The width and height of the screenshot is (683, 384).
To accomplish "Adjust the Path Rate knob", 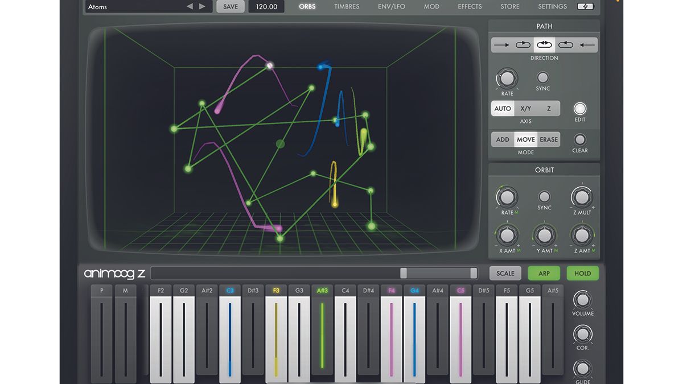I will point(507,79).
